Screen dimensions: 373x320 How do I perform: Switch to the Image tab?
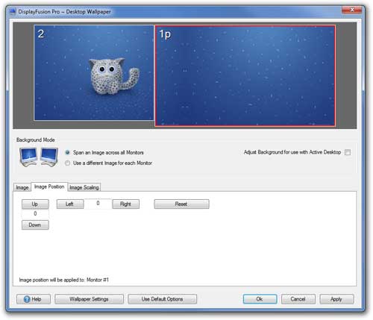coord(22,187)
